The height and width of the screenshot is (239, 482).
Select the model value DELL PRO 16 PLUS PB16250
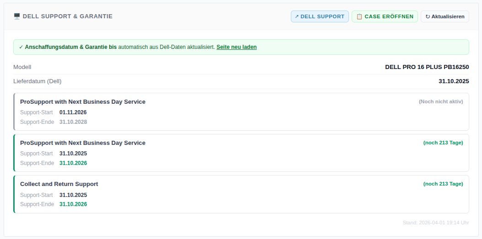coord(427,67)
